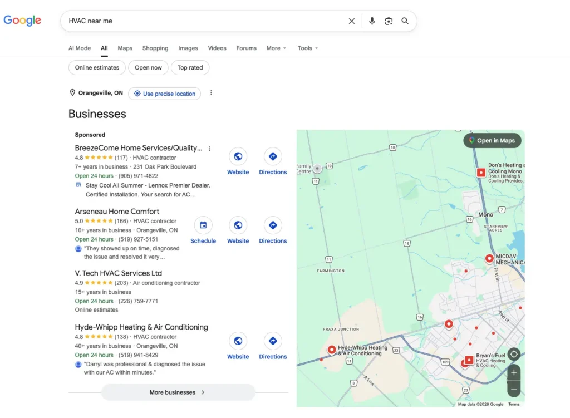Viewport: 570px width, 418px height.
Task: Click Hyde-Whipp phone number (519) 941-8429
Action: click(138, 355)
